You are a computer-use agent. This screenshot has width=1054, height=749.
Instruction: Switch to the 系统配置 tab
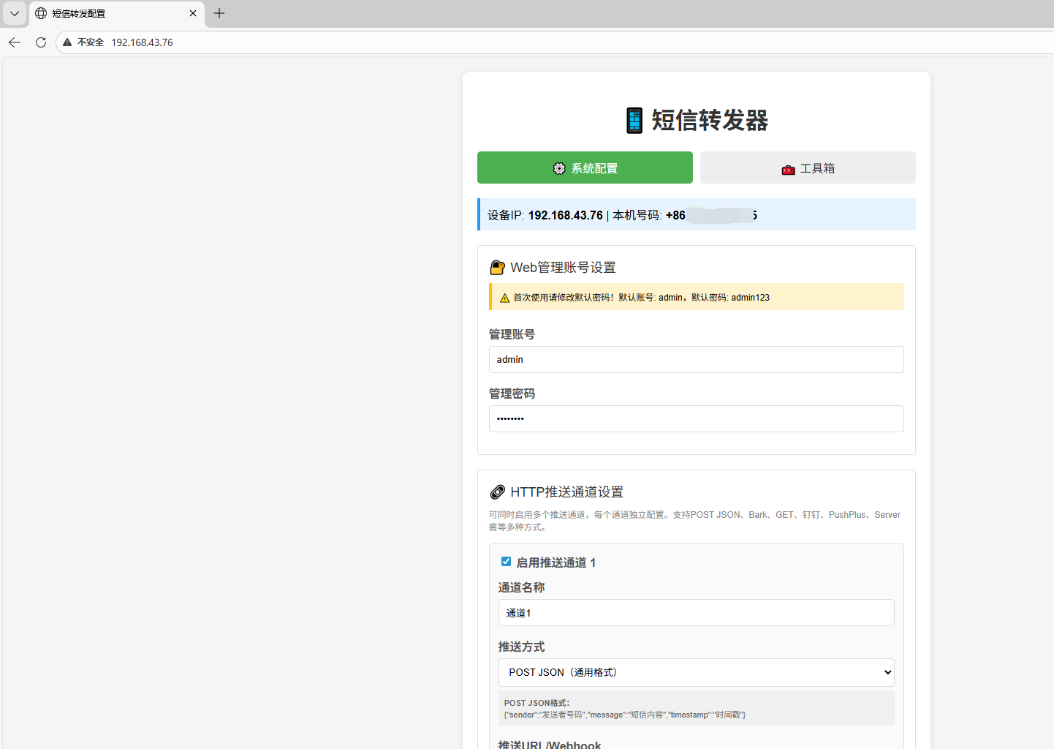[585, 168]
